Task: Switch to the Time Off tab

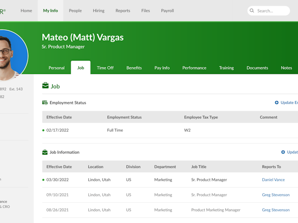Action: (x=105, y=68)
